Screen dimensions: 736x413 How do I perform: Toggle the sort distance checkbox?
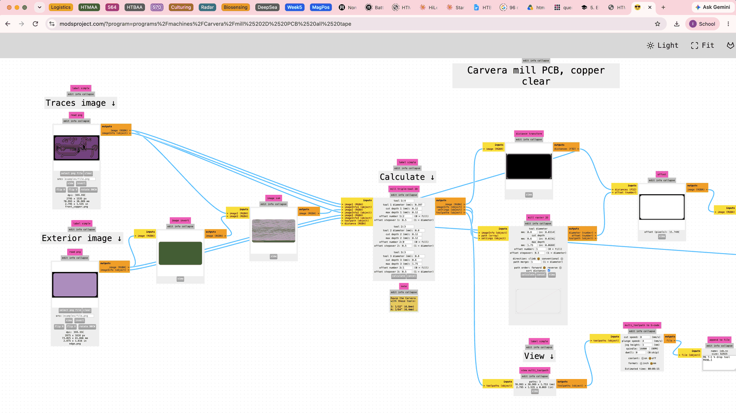[x=549, y=271]
